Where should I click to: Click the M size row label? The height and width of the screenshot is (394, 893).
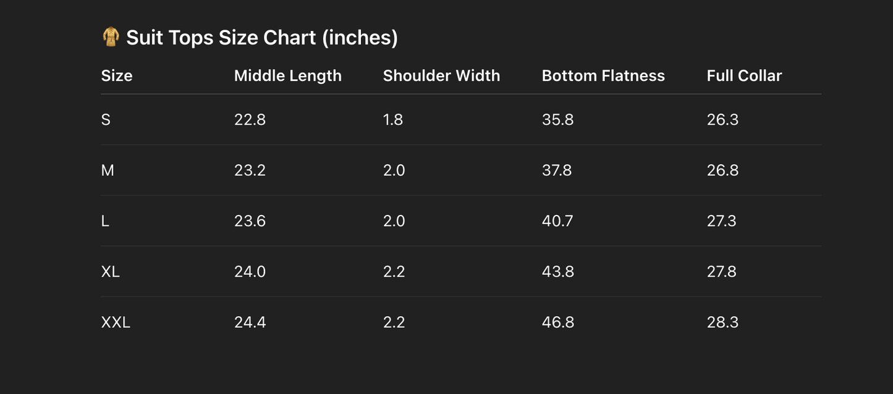pos(108,170)
